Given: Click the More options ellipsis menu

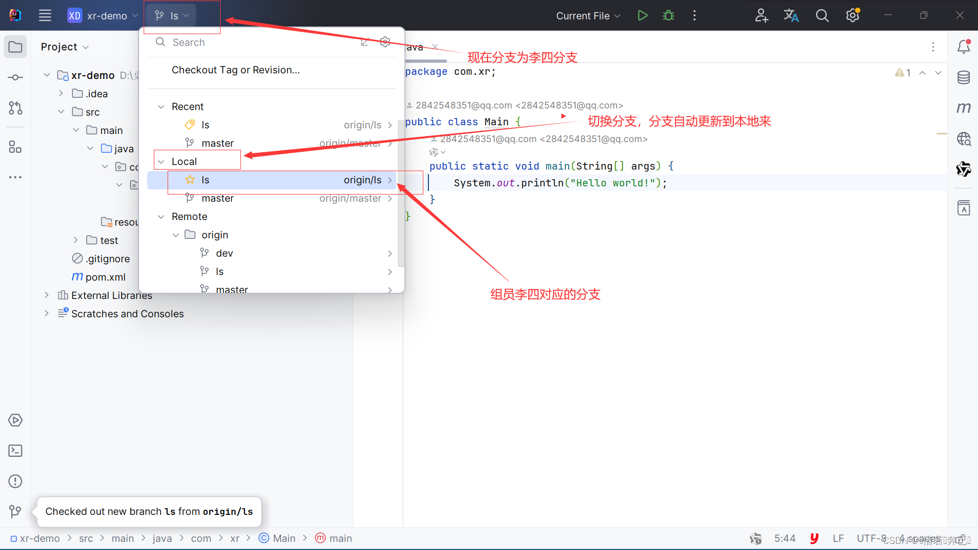Looking at the screenshot, I should (x=695, y=15).
